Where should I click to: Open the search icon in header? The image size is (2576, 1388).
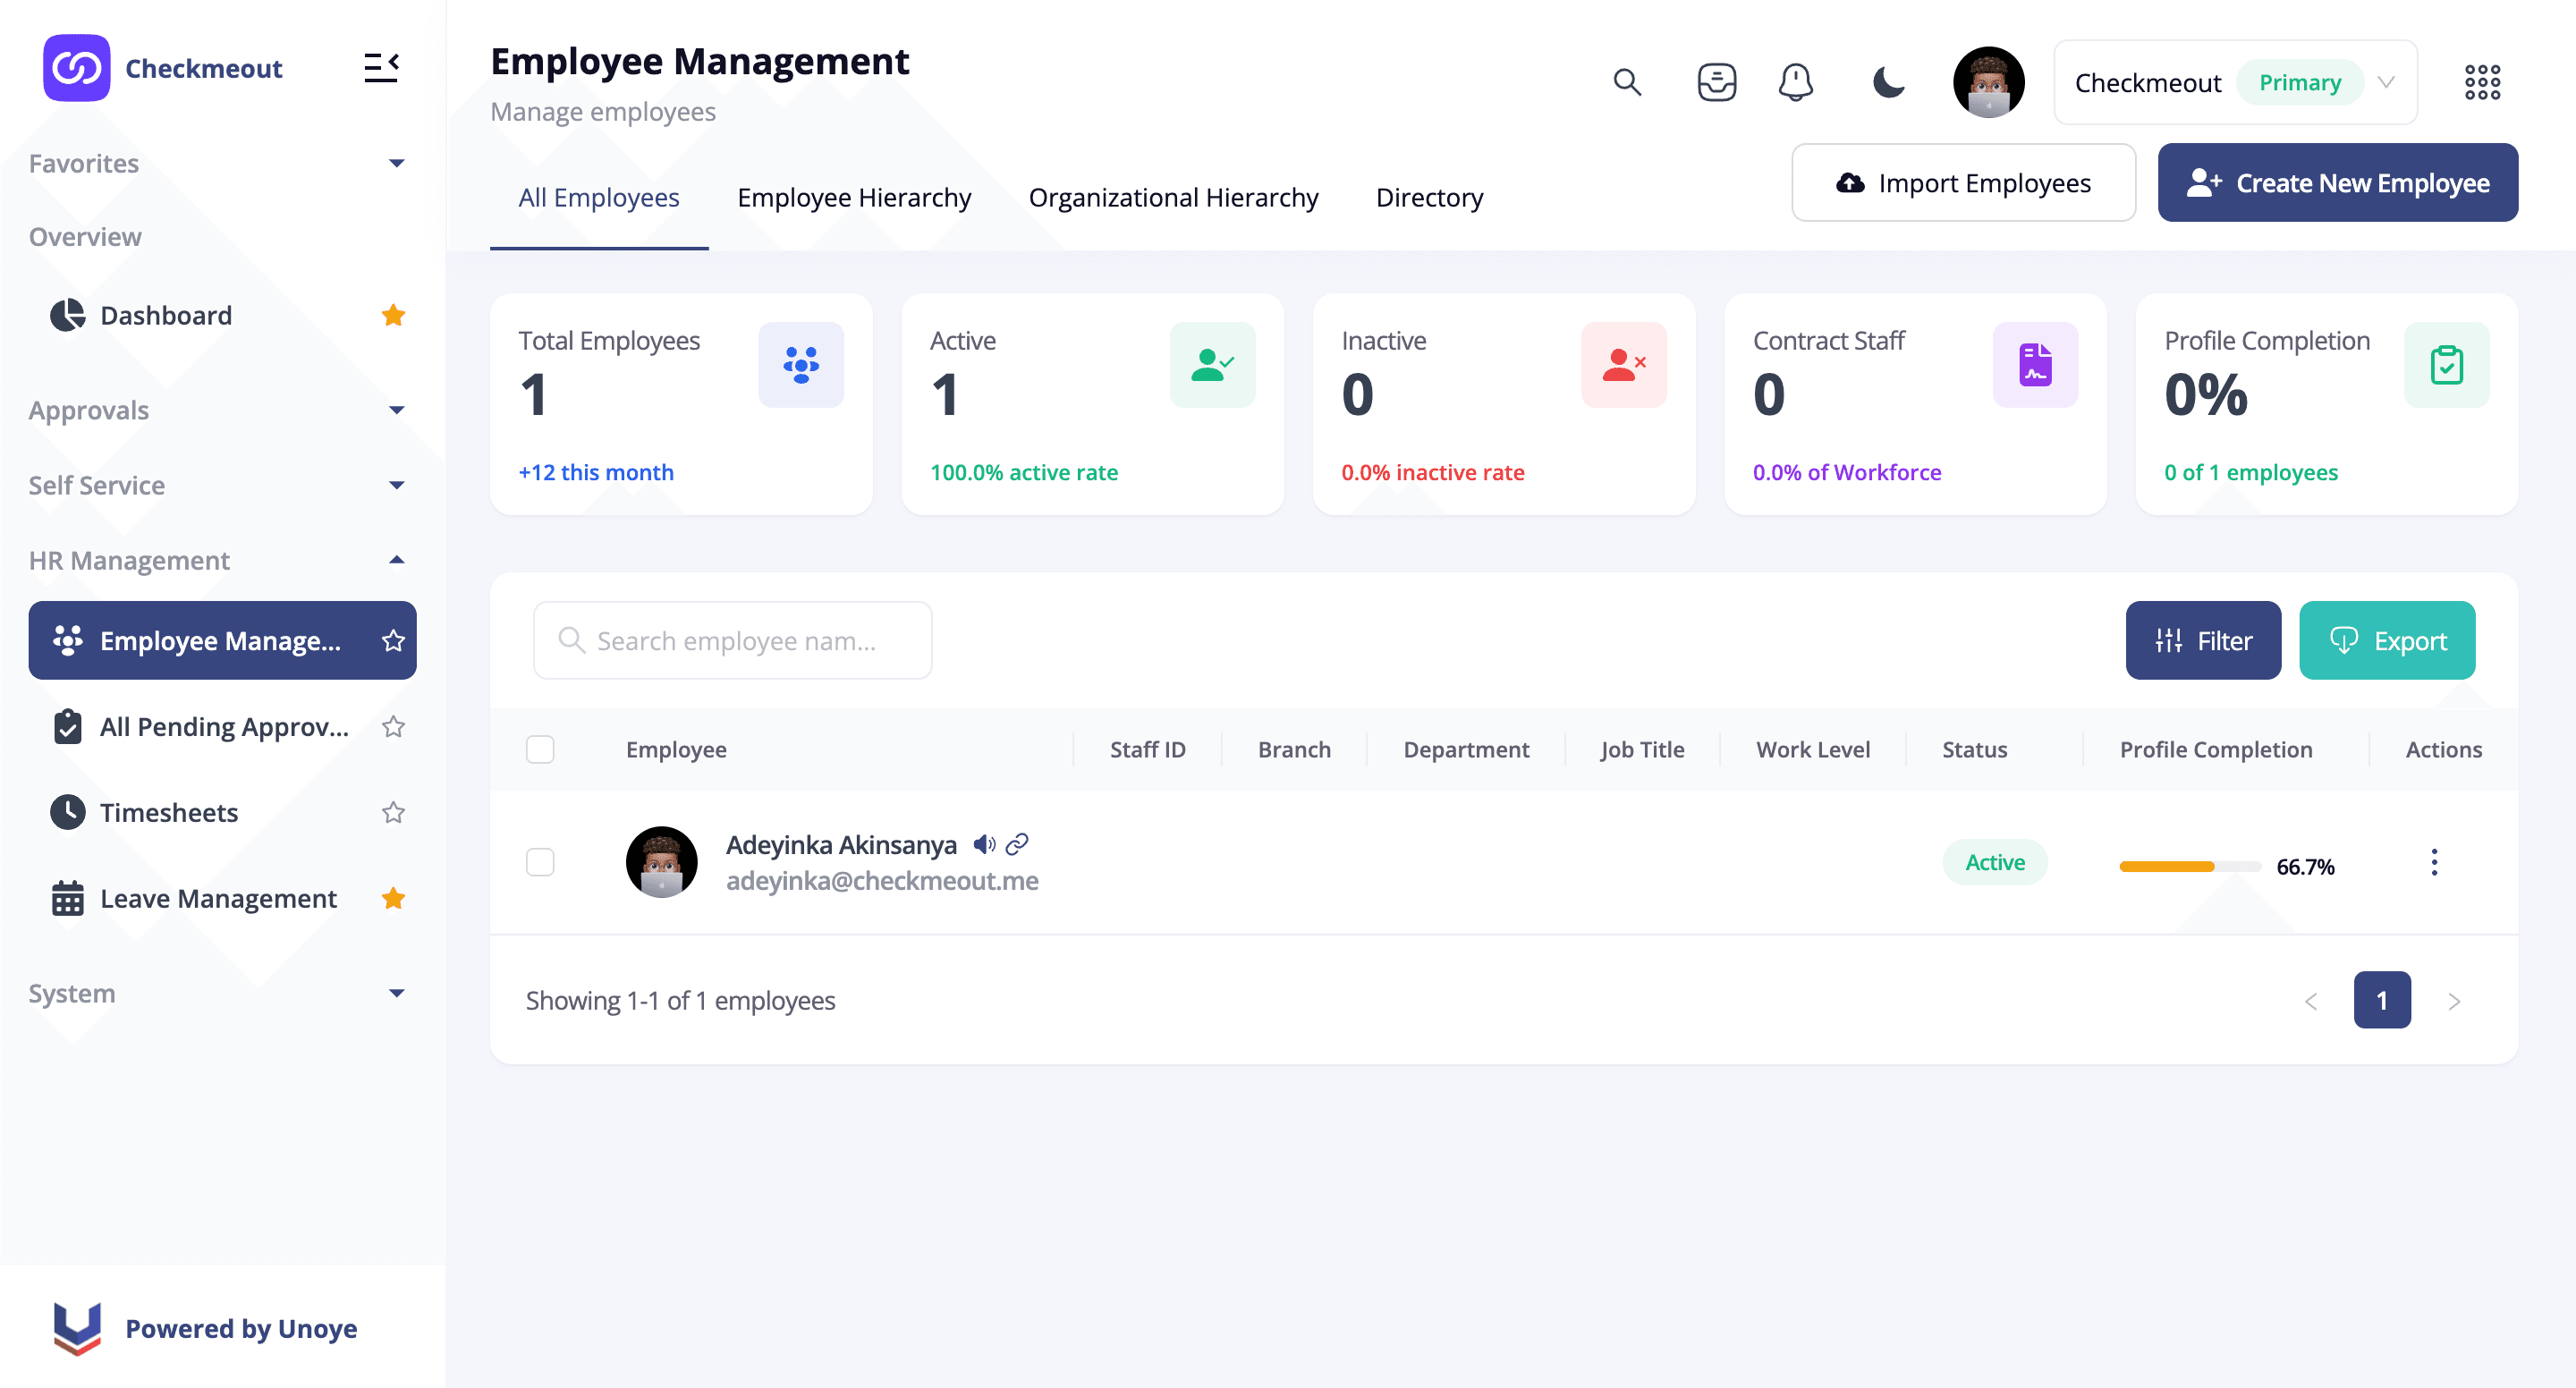pyautogui.click(x=1627, y=82)
